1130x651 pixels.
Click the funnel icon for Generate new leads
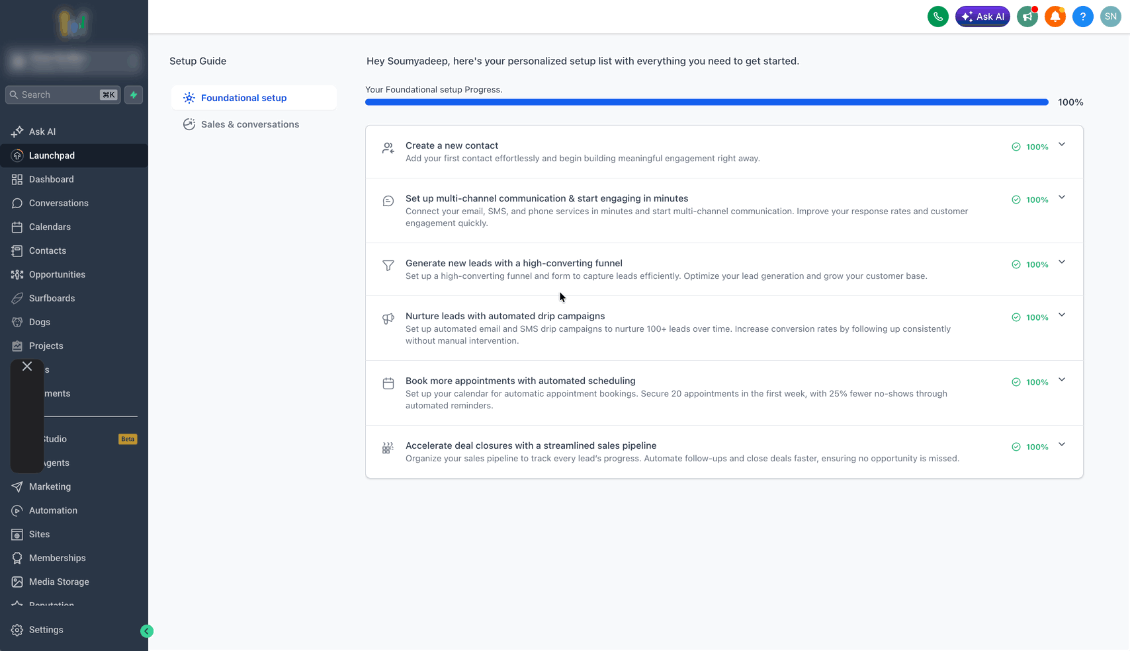coord(388,266)
